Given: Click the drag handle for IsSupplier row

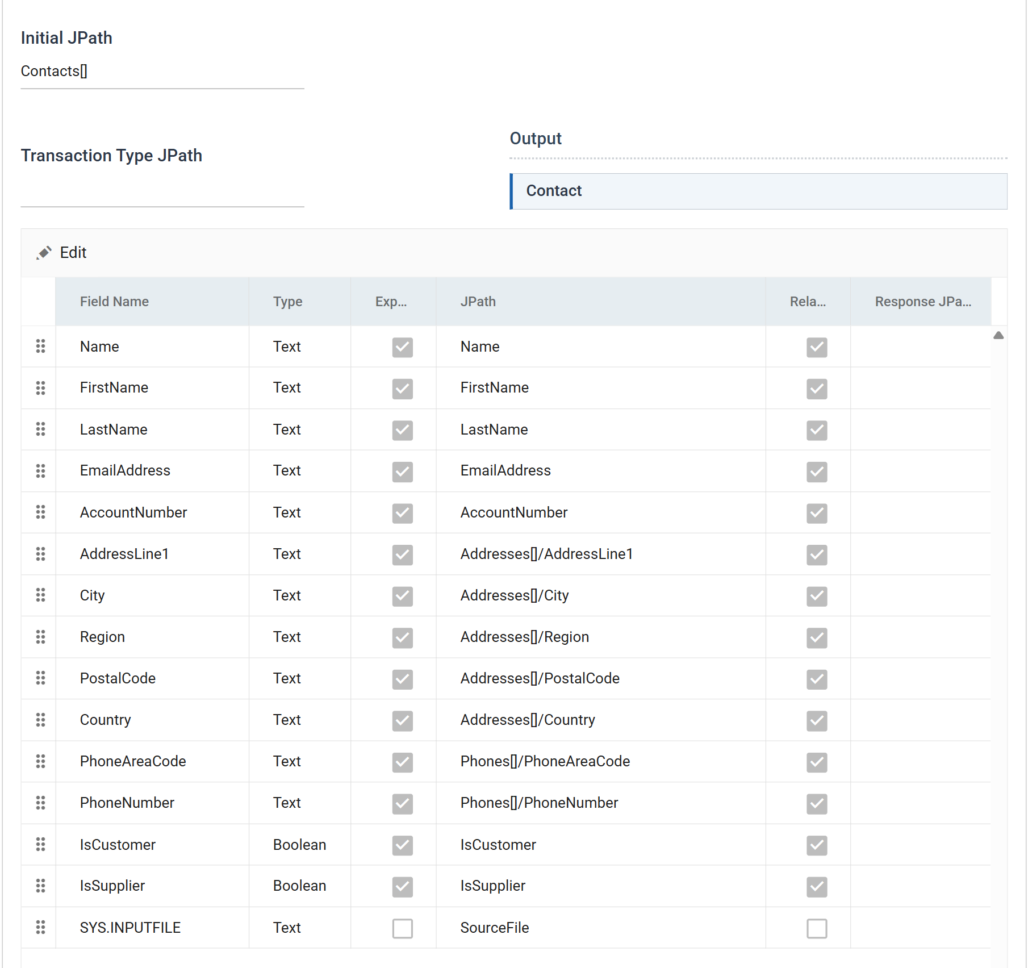Looking at the screenshot, I should tap(40, 886).
